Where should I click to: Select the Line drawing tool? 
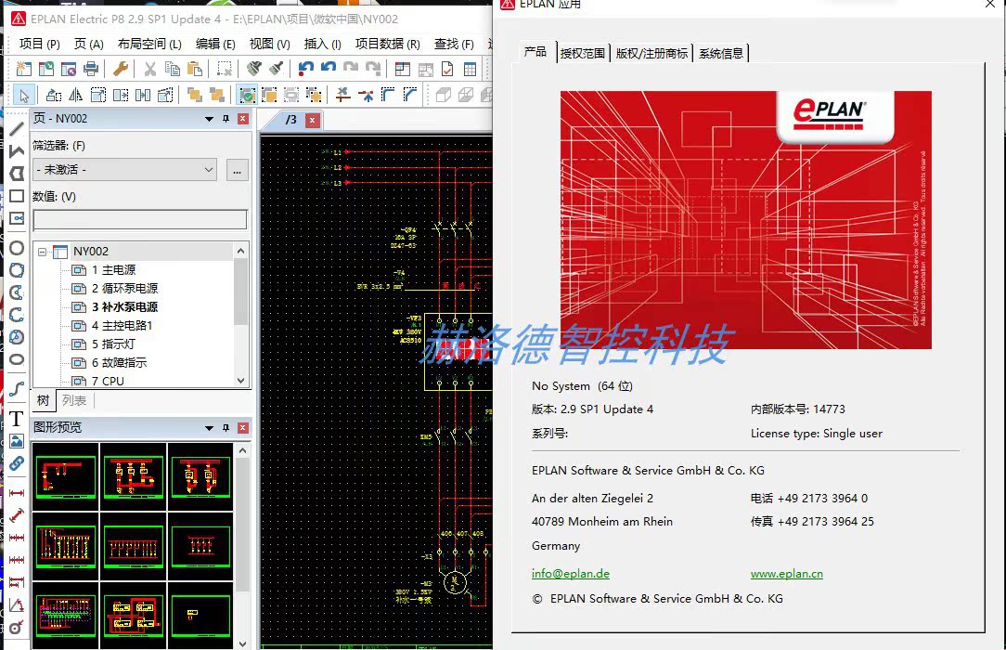click(17, 130)
